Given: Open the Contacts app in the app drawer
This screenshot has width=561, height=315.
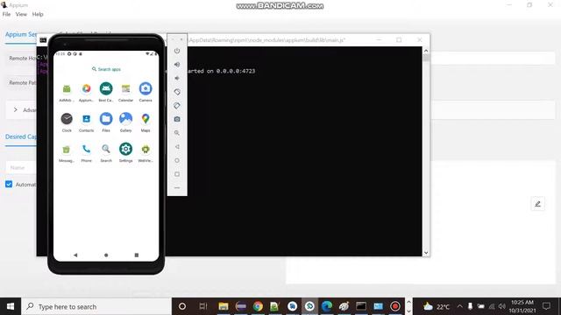Looking at the screenshot, I should (x=86, y=119).
